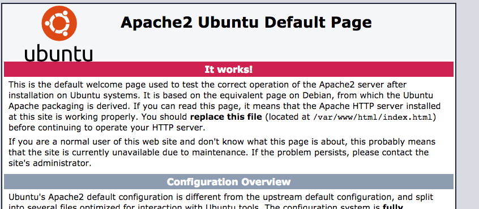Image resolution: width=479 pixels, height=209 pixels.
Task: Click the bold word fully at paragraph end
Action: 393,207
